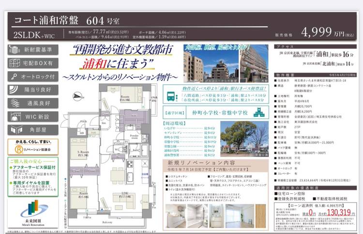
Task: Click the headline 再開発が進む文教都市
Action: coord(123,49)
